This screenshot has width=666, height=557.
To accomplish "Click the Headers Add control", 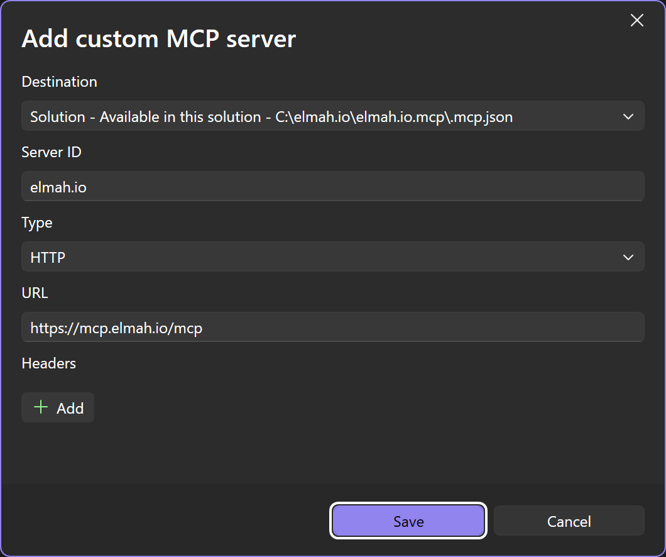I will [57, 407].
